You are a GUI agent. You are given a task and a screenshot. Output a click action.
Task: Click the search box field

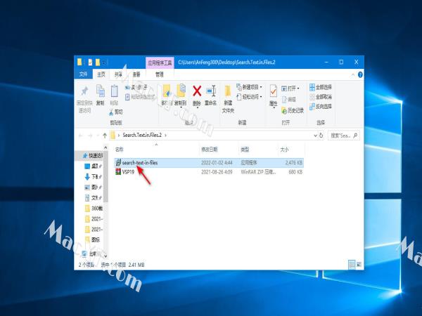[x=344, y=136]
